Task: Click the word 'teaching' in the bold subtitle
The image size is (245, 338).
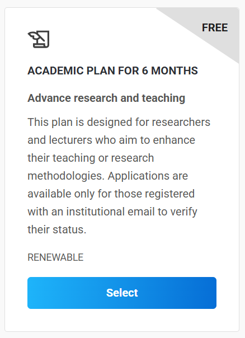Action: click(163, 98)
